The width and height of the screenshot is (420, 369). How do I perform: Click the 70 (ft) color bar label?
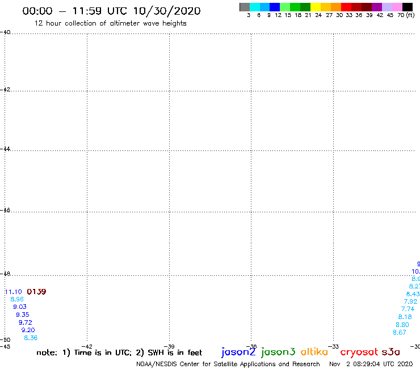tap(406, 15)
